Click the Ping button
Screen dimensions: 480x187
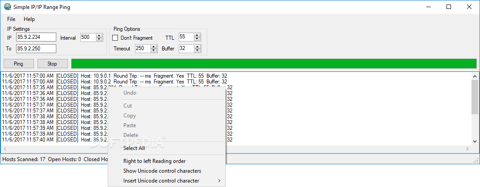point(18,64)
